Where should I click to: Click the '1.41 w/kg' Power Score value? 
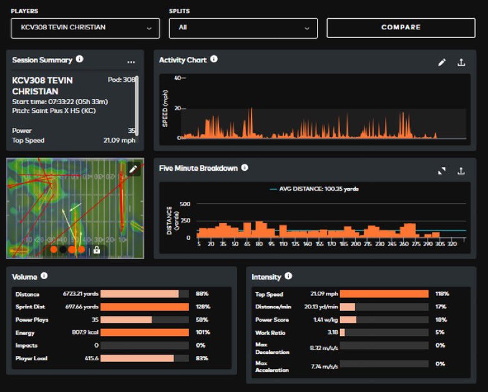(x=326, y=320)
